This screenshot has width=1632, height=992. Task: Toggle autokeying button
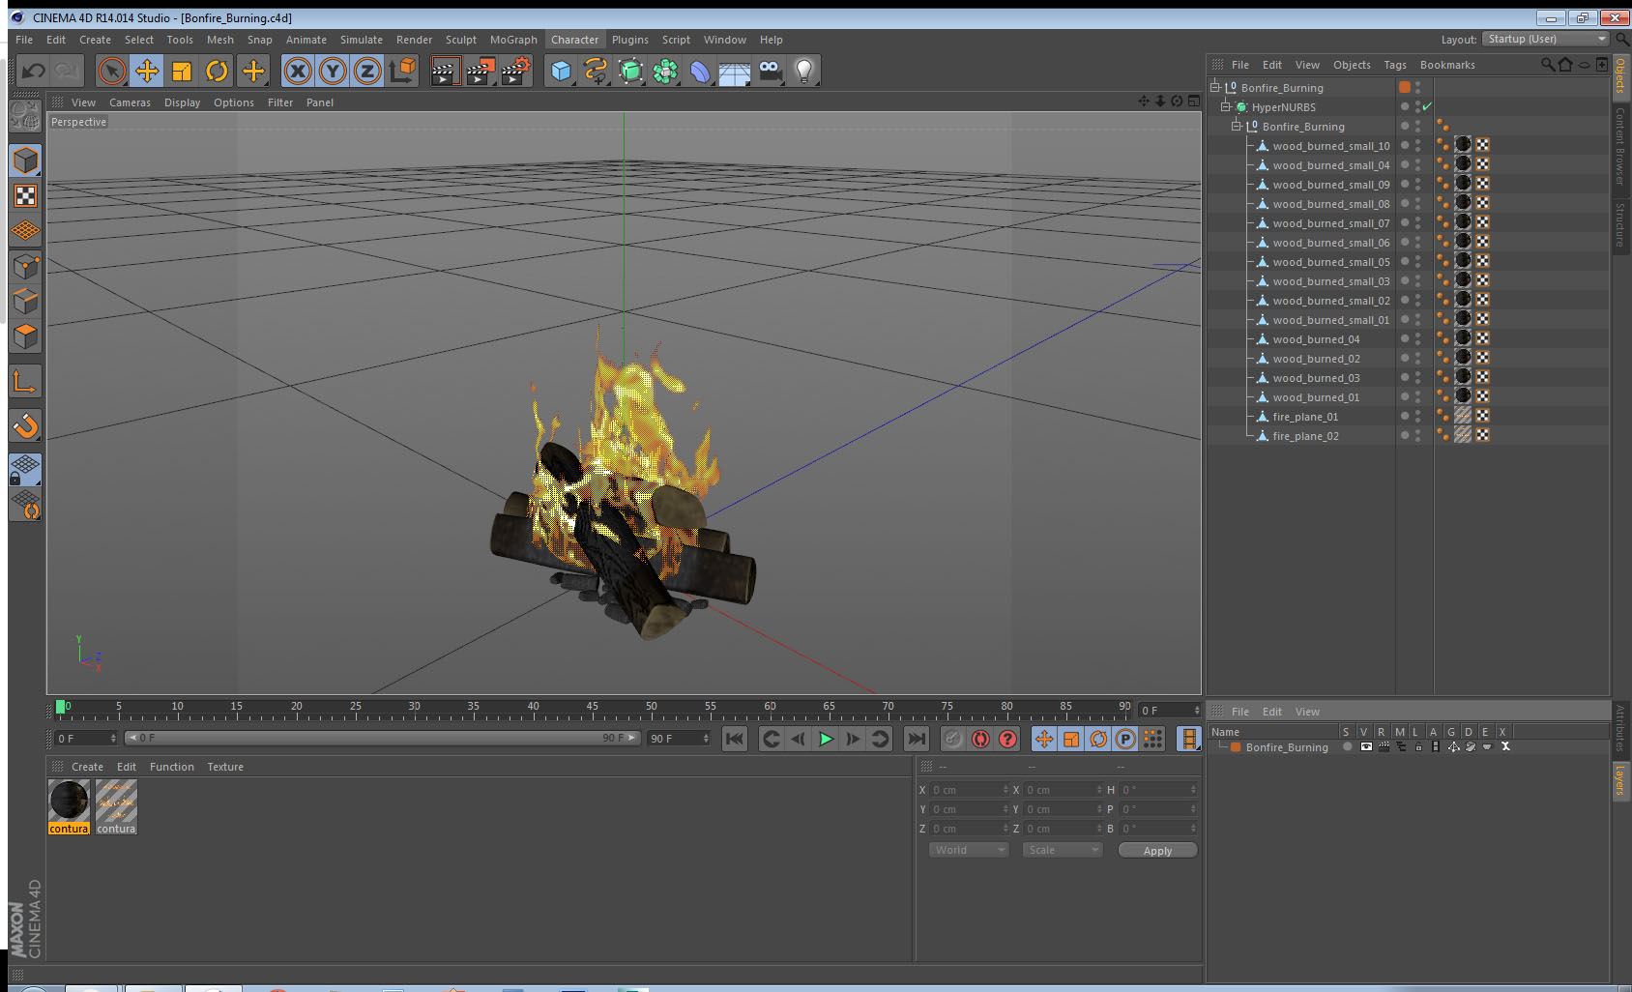point(980,739)
